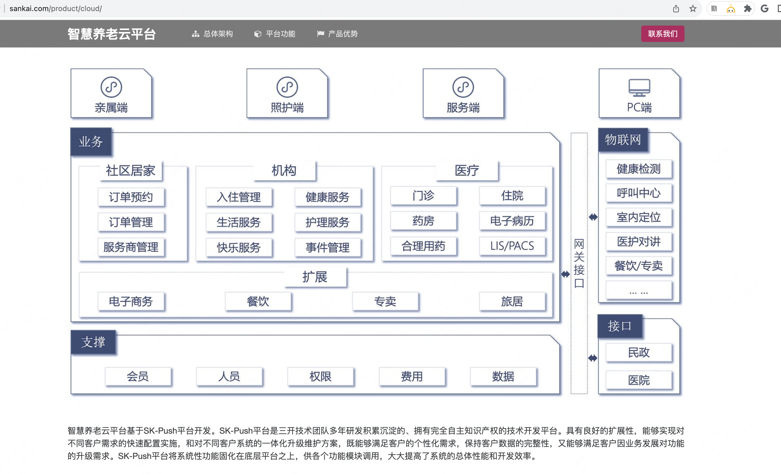Click the double arrow beside 民政
This screenshot has height=474, width=781.
[593, 358]
